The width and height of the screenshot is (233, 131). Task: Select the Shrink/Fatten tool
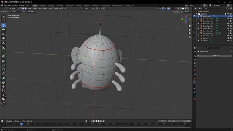[3, 95]
